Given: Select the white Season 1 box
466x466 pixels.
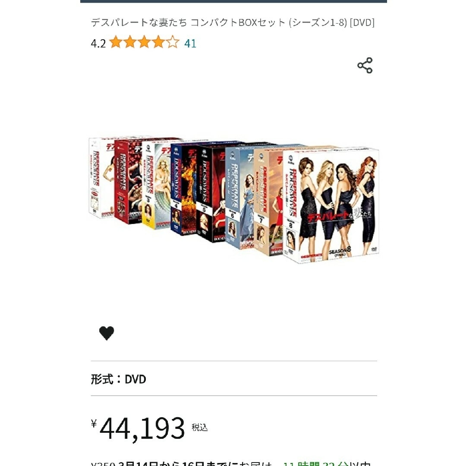Looking at the screenshot, I should (x=101, y=178).
